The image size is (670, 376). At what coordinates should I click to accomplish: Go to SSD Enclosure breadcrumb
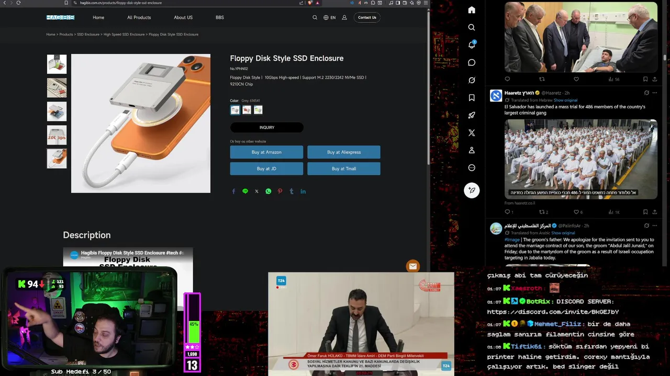pyautogui.click(x=88, y=34)
